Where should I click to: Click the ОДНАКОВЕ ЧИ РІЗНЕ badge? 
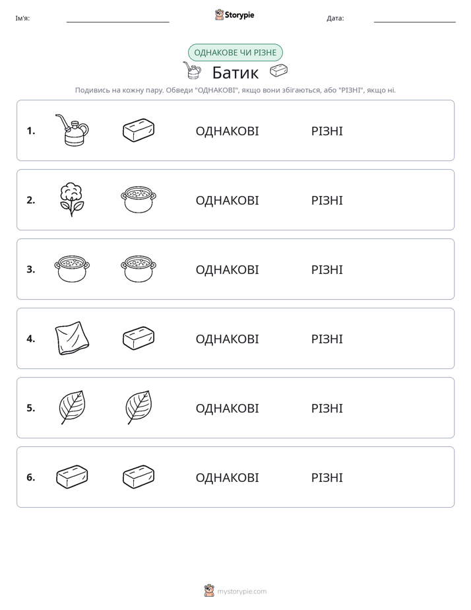tap(235, 53)
